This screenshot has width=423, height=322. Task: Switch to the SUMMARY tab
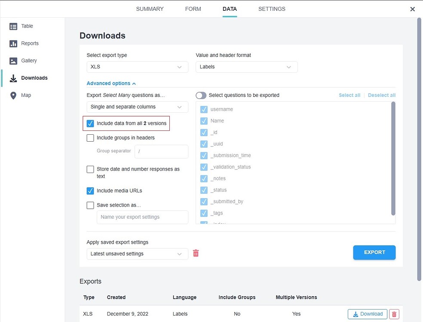coord(150,9)
